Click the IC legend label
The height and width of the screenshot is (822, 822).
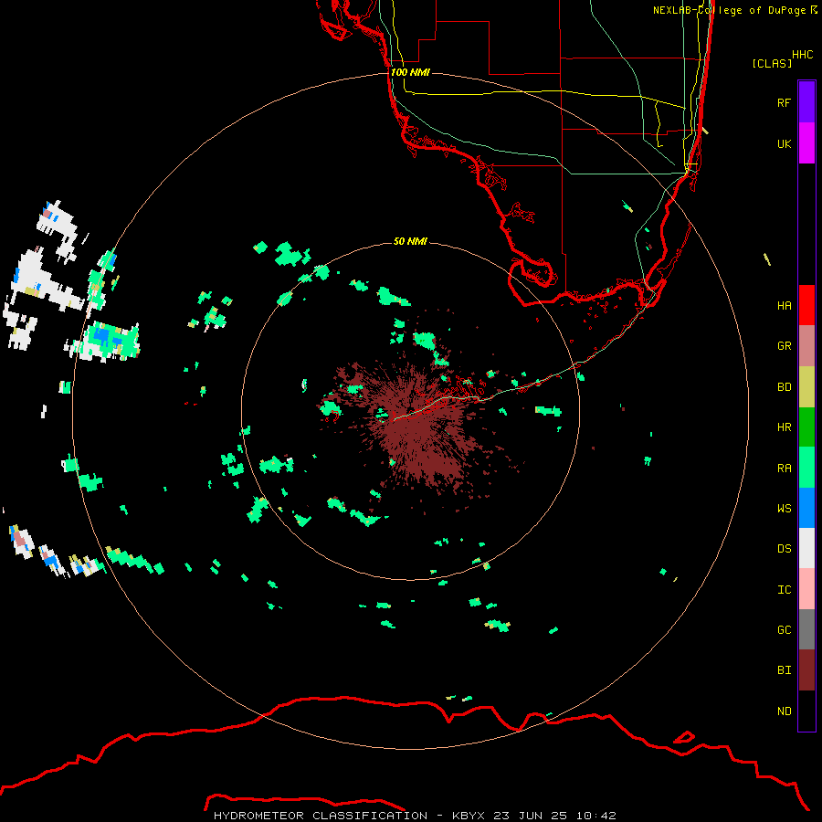coord(784,589)
